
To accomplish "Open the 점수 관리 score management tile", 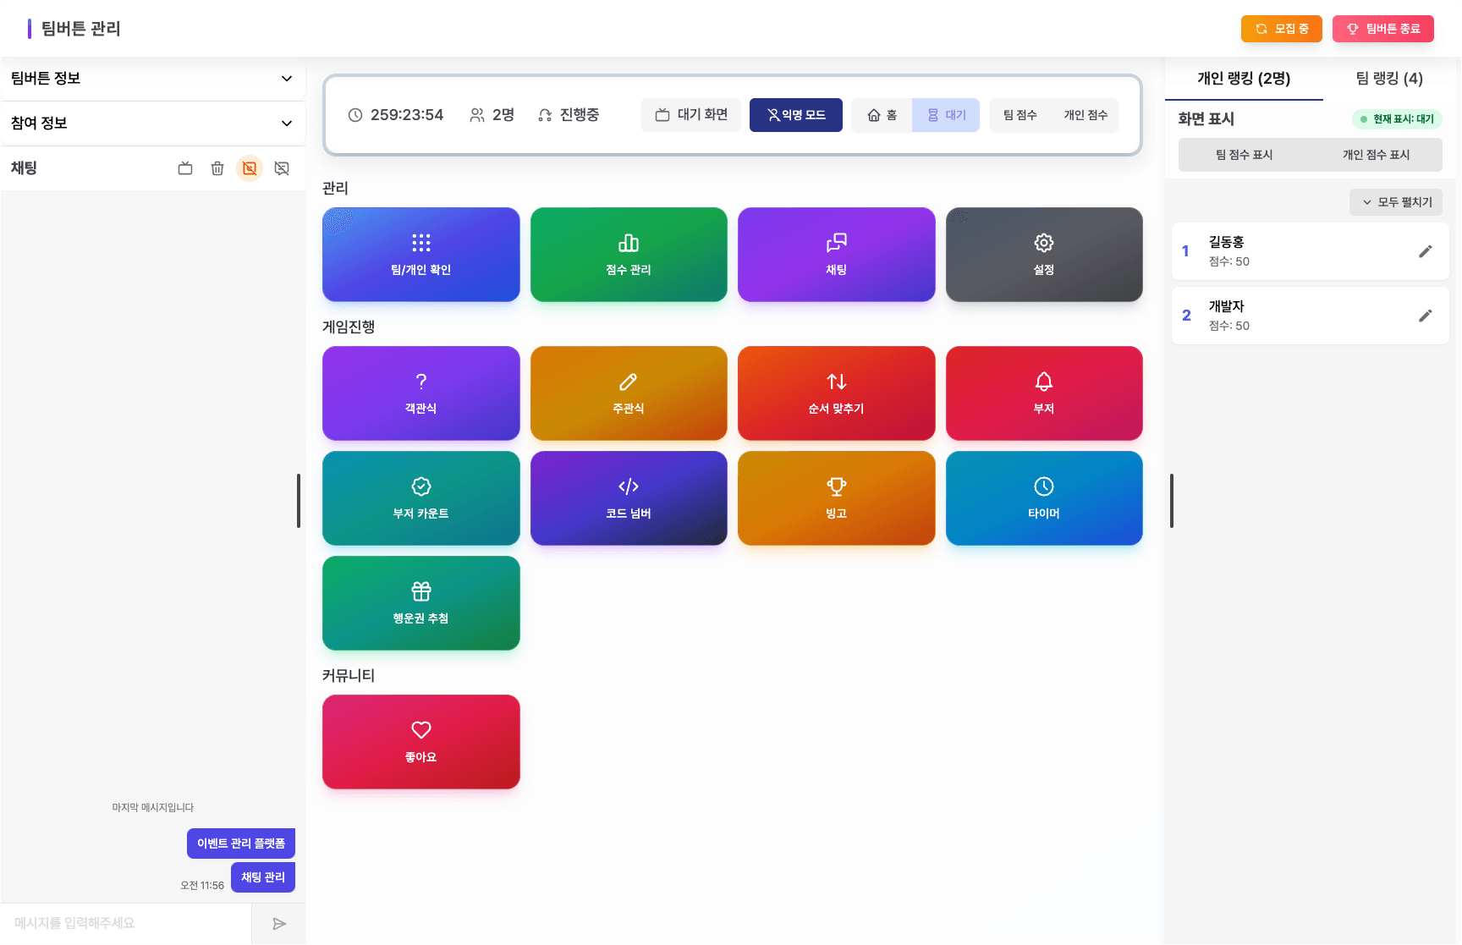I will coord(629,255).
